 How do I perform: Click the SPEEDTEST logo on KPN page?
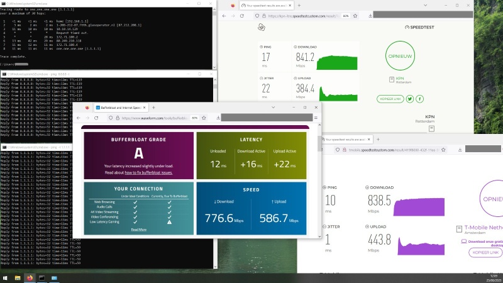point(419,27)
